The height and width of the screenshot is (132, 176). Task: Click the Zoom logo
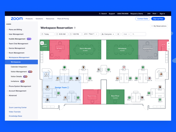click(x=17, y=19)
